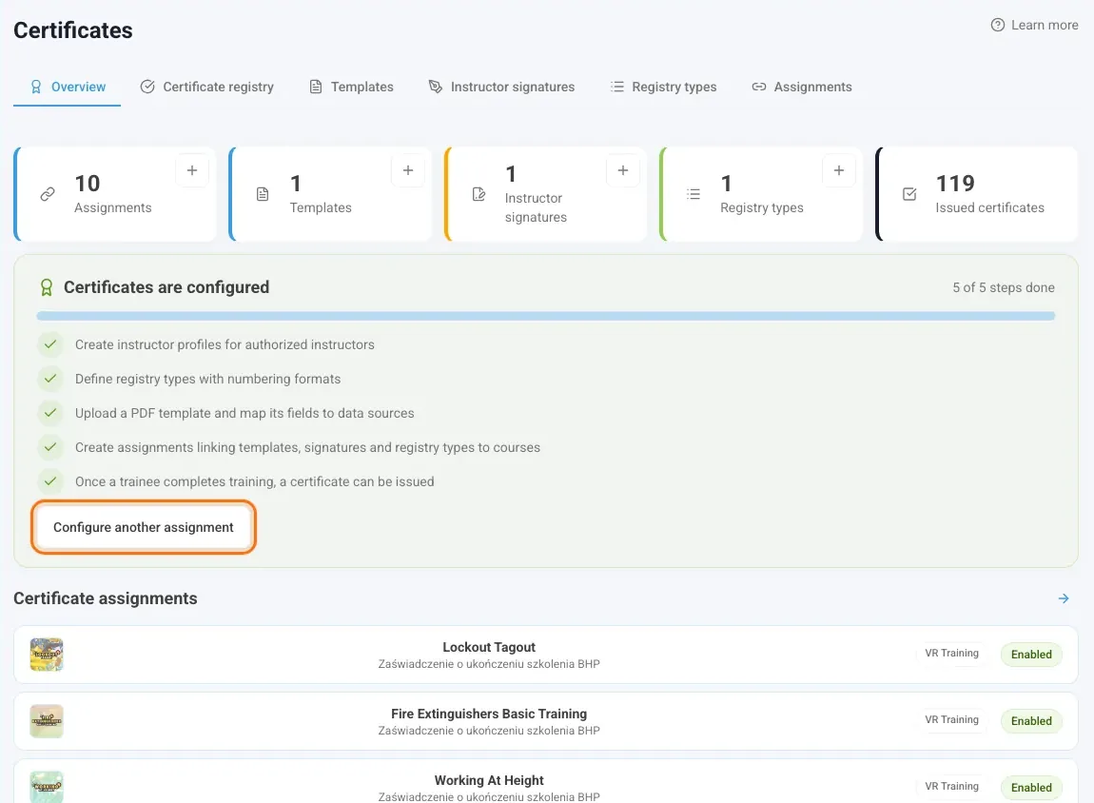Go to the Templates tab
The width and height of the screenshot is (1094, 803).
coord(352,88)
